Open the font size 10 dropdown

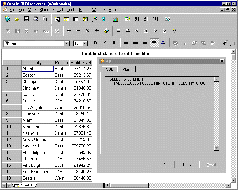[85, 44]
